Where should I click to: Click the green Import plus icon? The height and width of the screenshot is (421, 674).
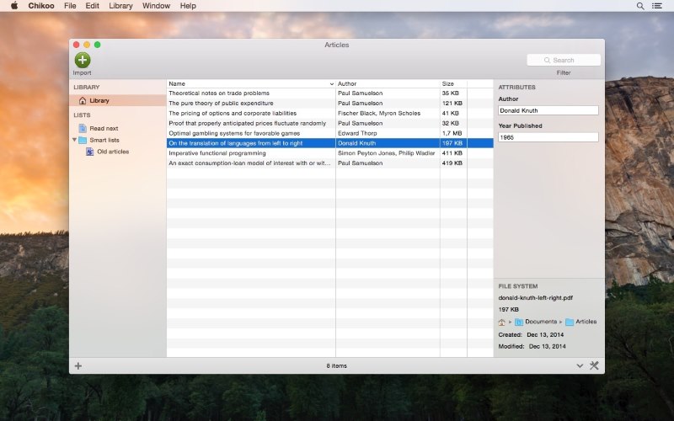(x=82, y=60)
